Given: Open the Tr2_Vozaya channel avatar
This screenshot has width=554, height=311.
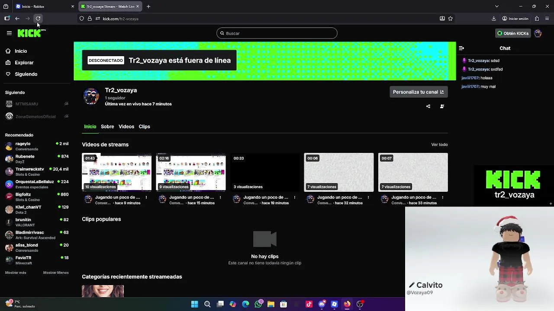Looking at the screenshot, I should [91, 96].
